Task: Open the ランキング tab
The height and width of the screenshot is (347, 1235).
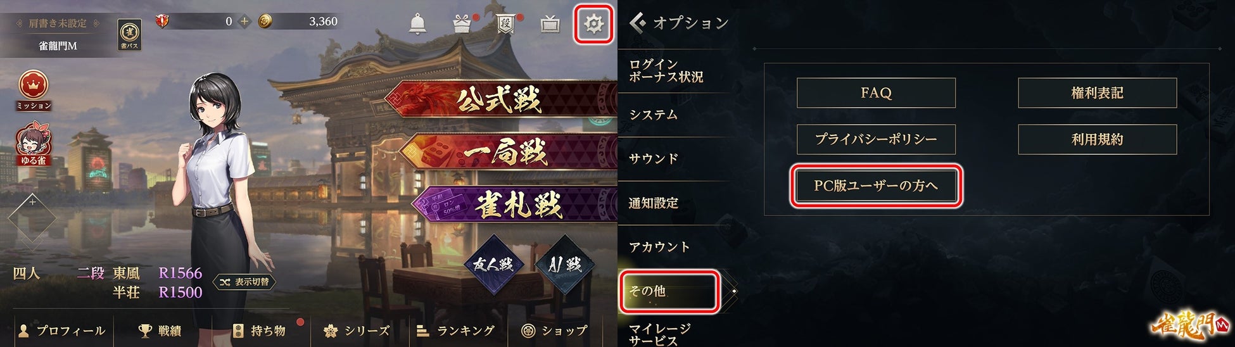Action: point(455,331)
